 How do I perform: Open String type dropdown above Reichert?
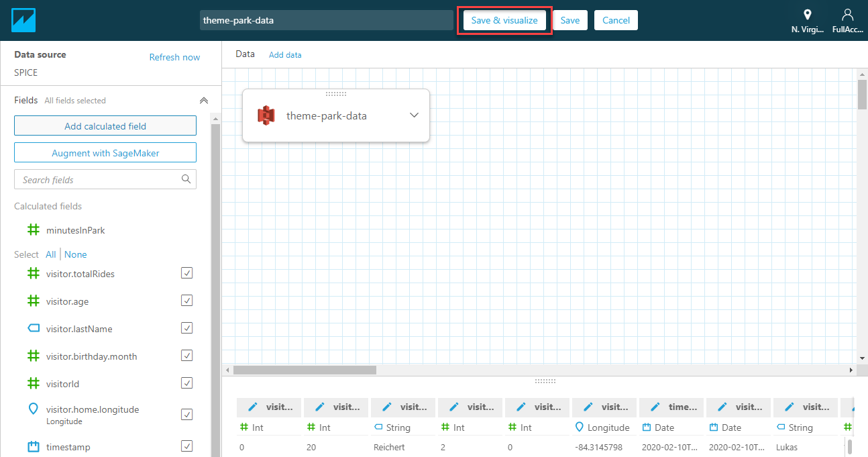click(392, 427)
